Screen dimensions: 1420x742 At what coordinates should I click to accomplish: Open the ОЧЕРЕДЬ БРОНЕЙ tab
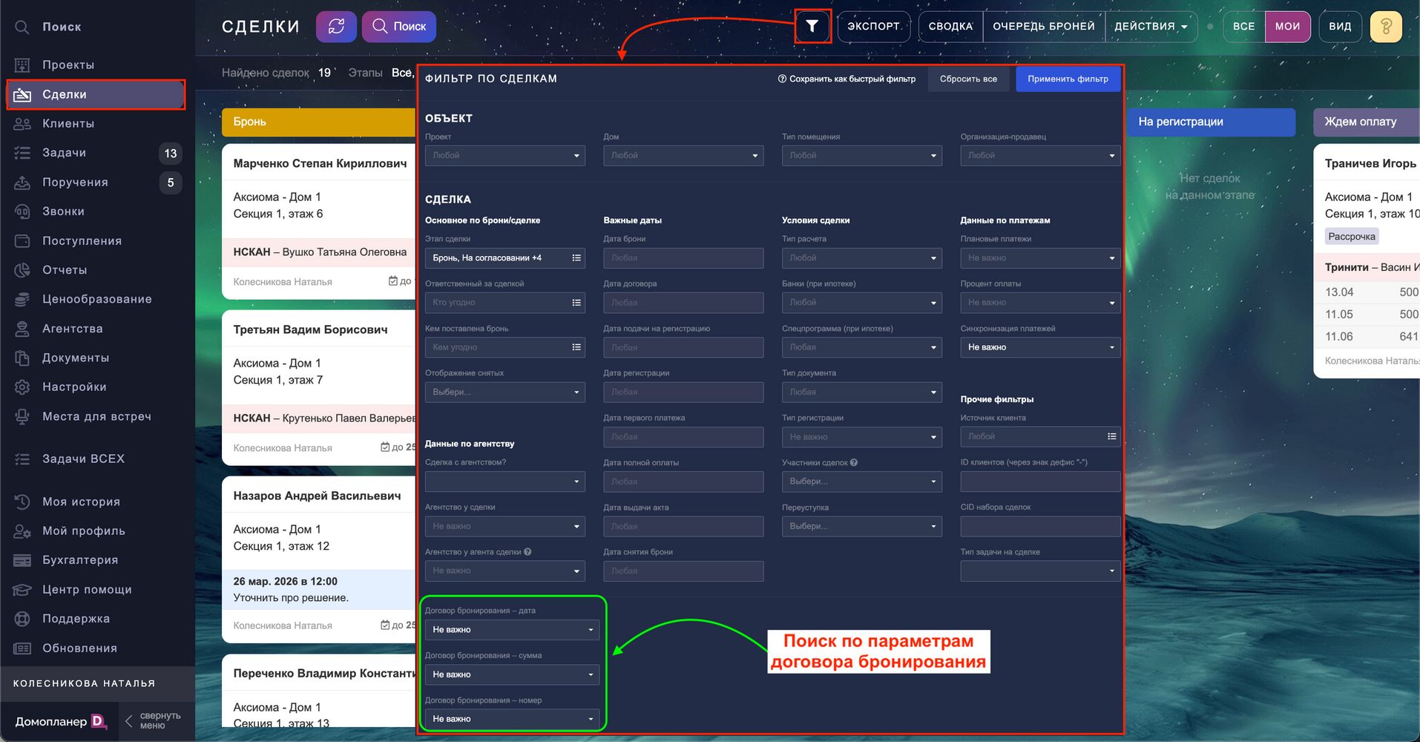[1043, 27]
